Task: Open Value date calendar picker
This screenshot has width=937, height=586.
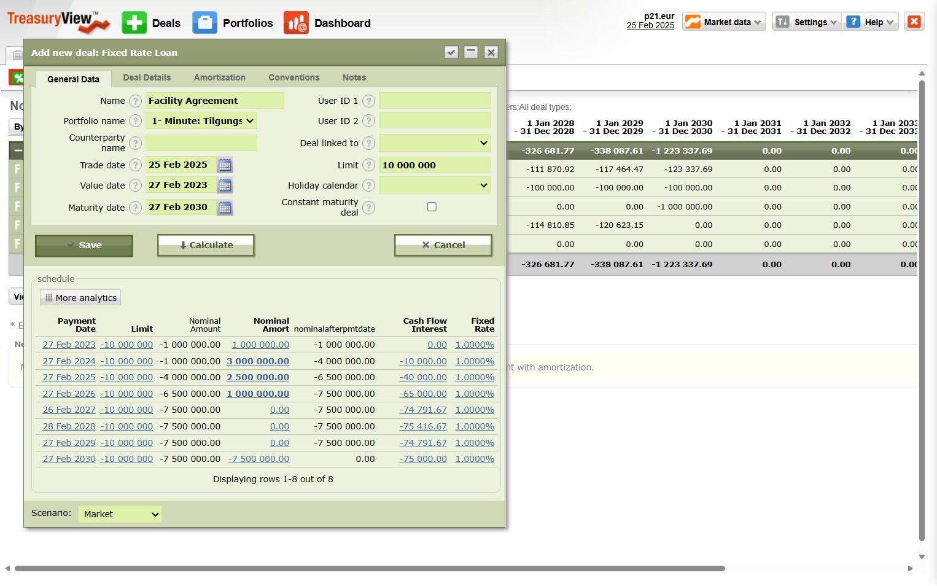Action: pos(225,186)
